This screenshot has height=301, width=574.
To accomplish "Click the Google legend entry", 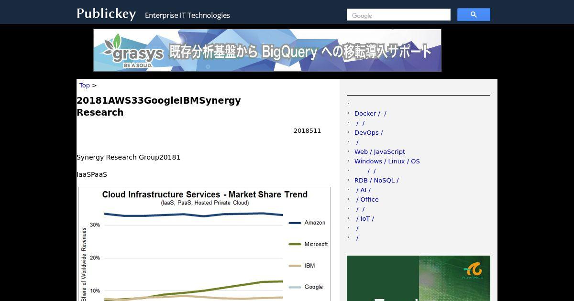I will tap(306, 287).
